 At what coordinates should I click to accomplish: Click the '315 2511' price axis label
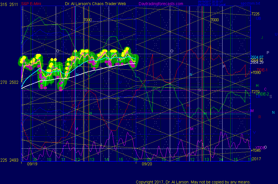tap(9, 5)
